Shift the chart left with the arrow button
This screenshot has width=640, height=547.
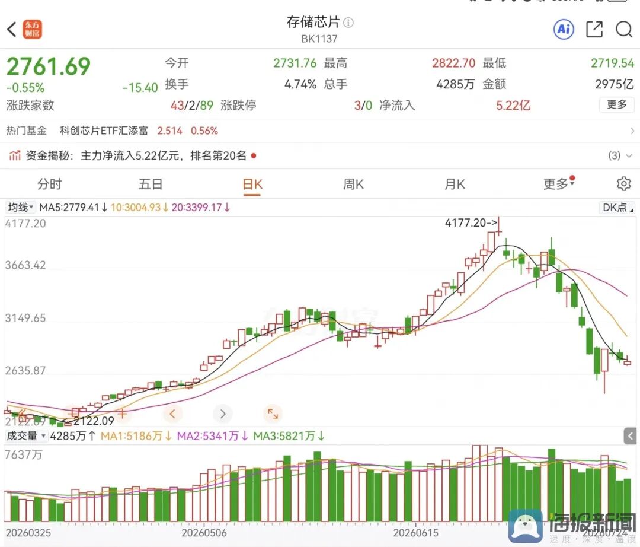point(172,414)
